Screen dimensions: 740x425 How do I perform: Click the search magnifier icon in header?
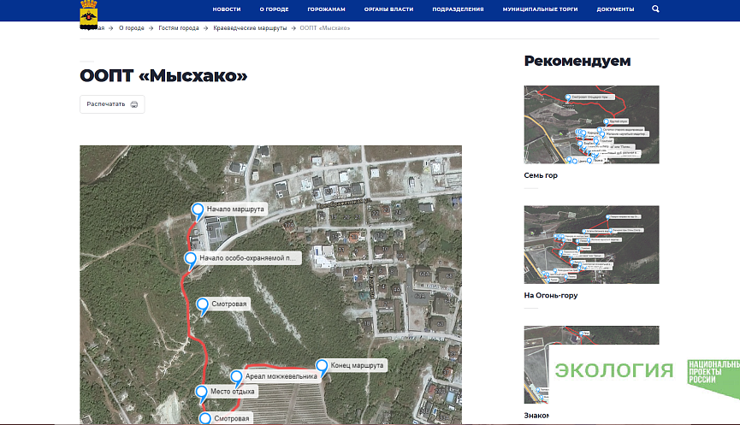pyautogui.click(x=655, y=9)
